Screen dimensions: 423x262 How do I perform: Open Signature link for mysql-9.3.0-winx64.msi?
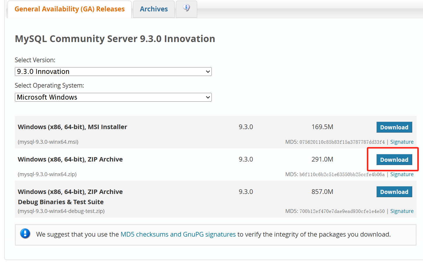(402, 142)
